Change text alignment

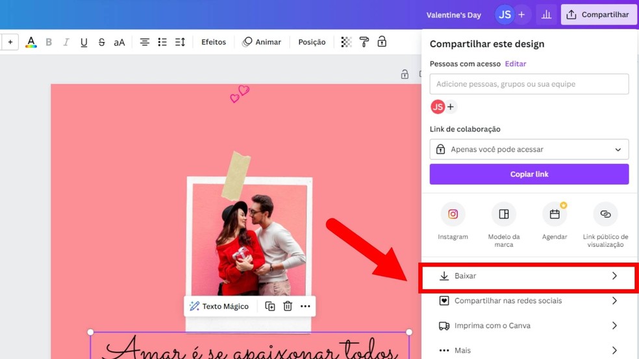click(144, 42)
